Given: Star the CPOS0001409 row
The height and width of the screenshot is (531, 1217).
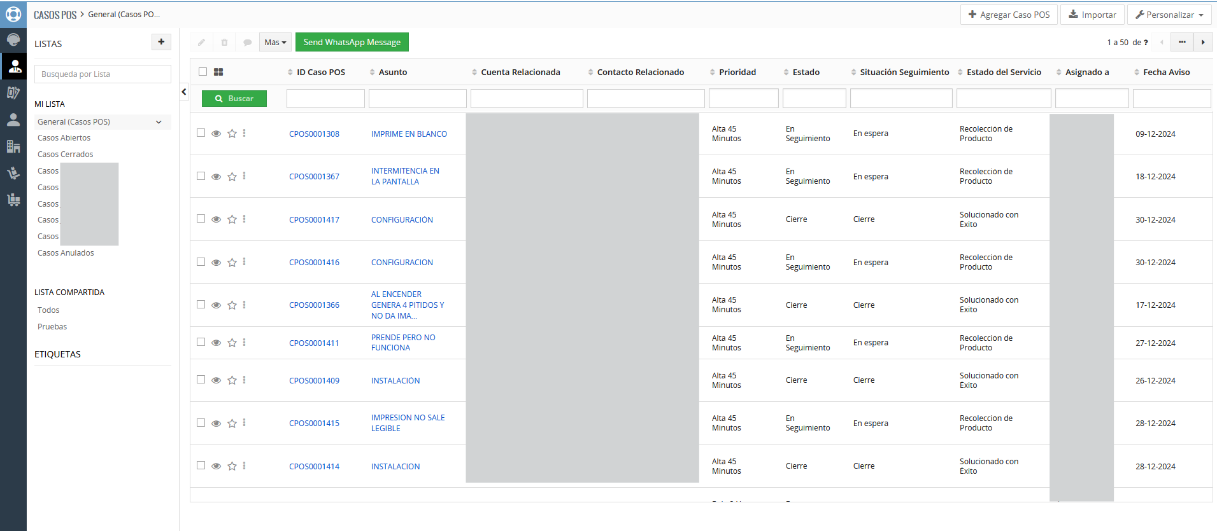Looking at the screenshot, I should coord(232,380).
